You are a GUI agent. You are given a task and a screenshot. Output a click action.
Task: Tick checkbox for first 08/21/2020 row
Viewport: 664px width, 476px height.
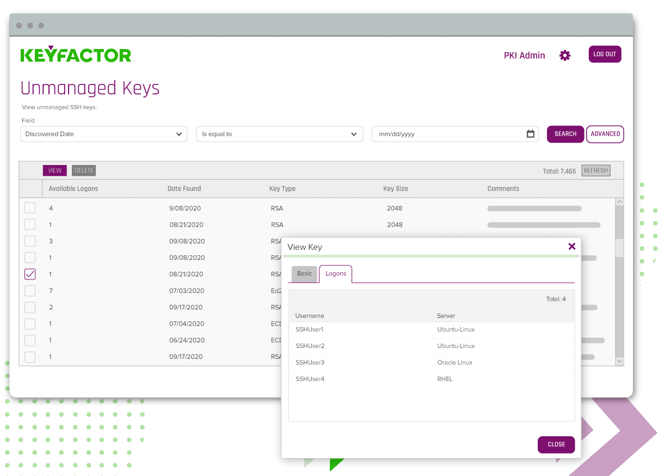pyautogui.click(x=30, y=224)
